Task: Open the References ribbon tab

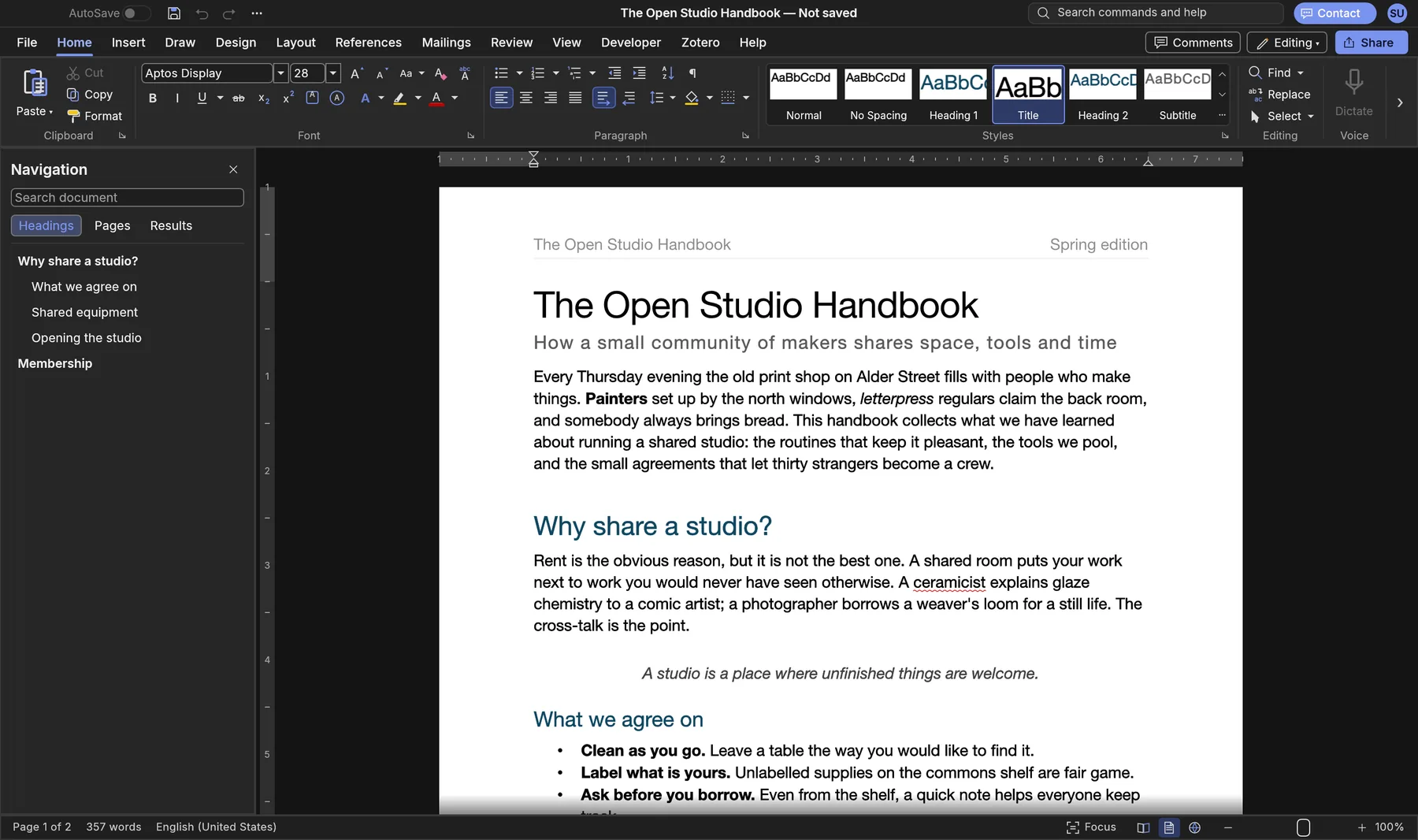Action: coord(368,43)
